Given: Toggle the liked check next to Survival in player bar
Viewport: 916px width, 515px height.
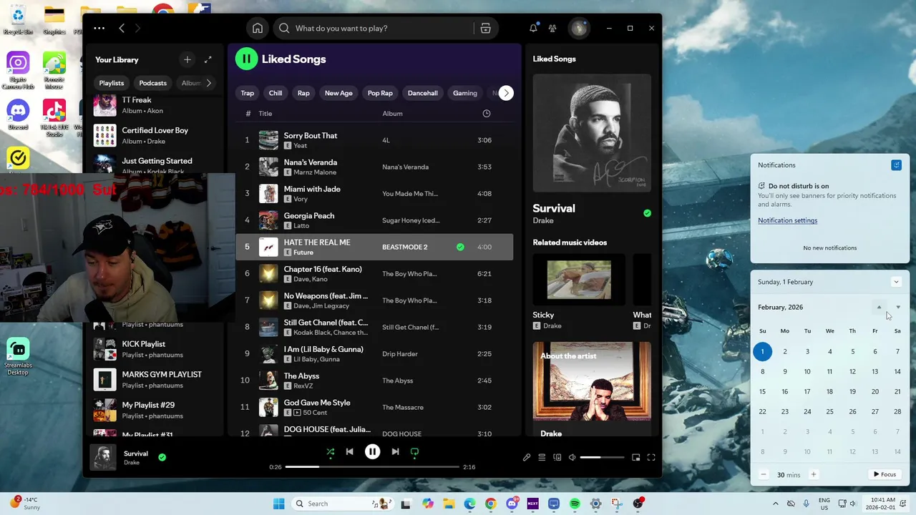Looking at the screenshot, I should 162,457.
